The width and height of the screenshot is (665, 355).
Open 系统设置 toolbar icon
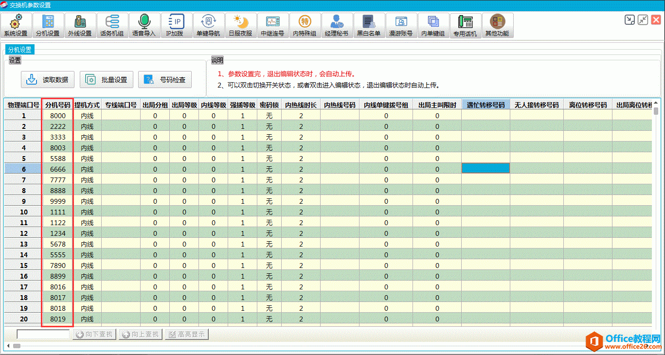tap(16, 25)
